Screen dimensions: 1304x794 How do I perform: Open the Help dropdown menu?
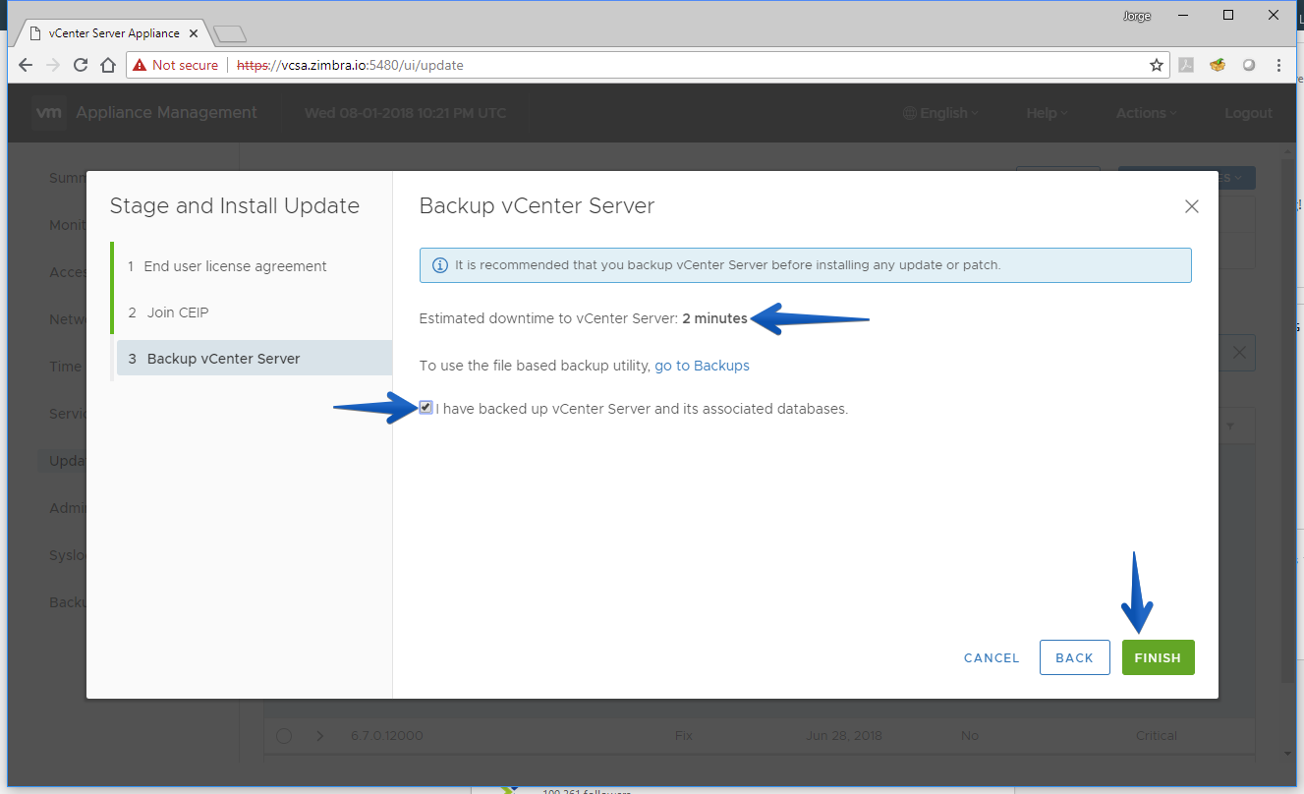click(x=1047, y=113)
